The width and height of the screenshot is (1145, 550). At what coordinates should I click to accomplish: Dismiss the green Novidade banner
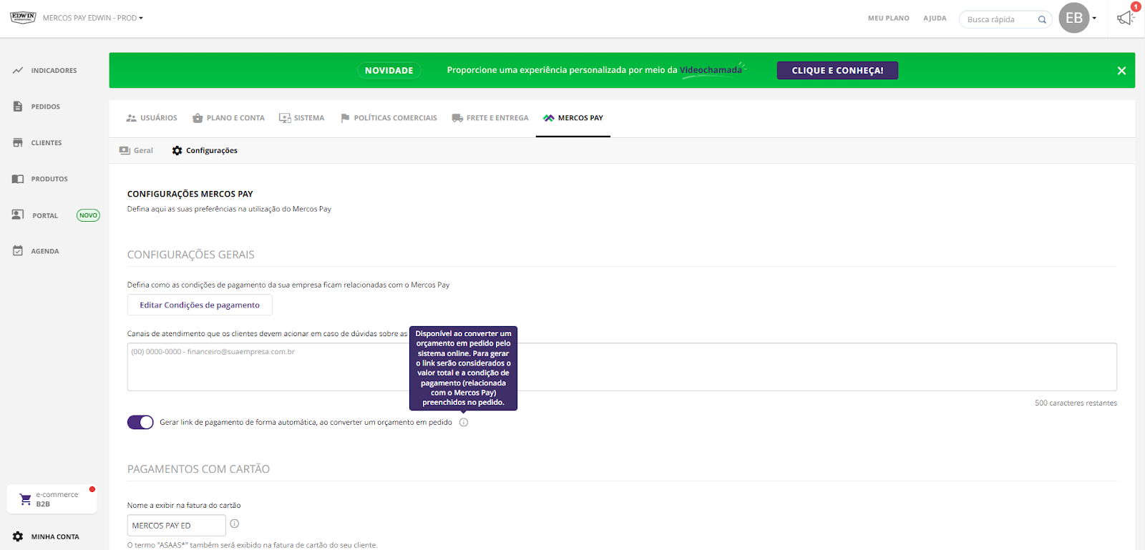(1121, 70)
